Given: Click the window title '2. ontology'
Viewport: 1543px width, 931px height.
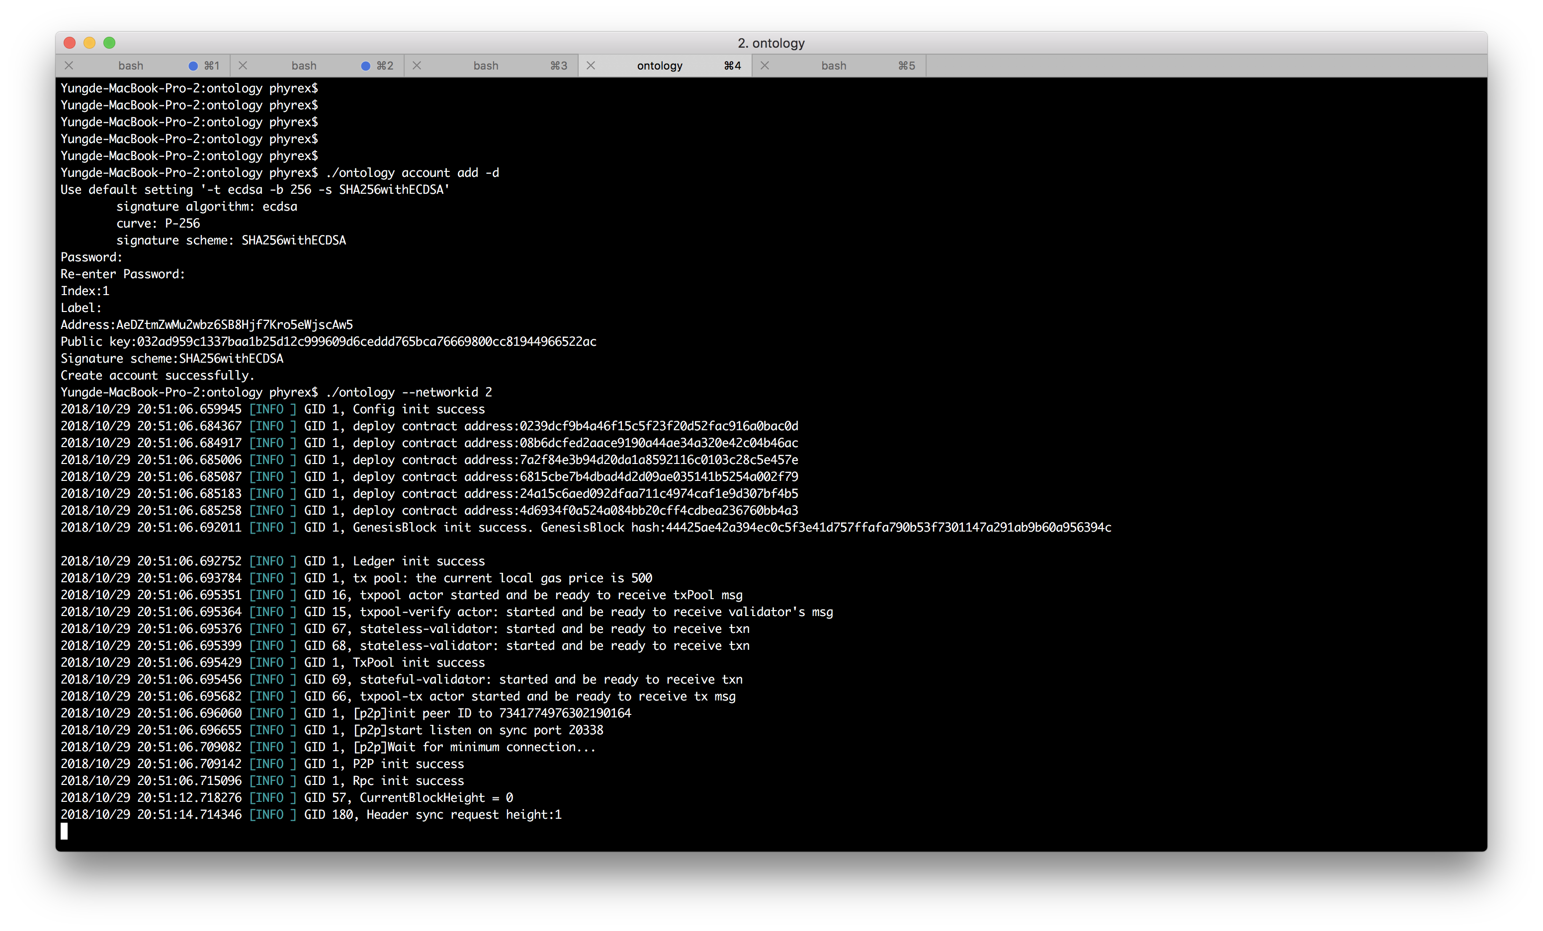Looking at the screenshot, I should coord(771,43).
